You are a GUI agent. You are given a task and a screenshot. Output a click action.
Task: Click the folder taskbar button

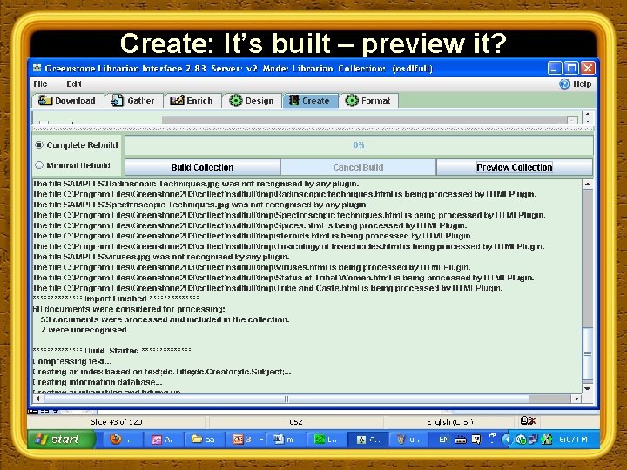[x=203, y=440]
